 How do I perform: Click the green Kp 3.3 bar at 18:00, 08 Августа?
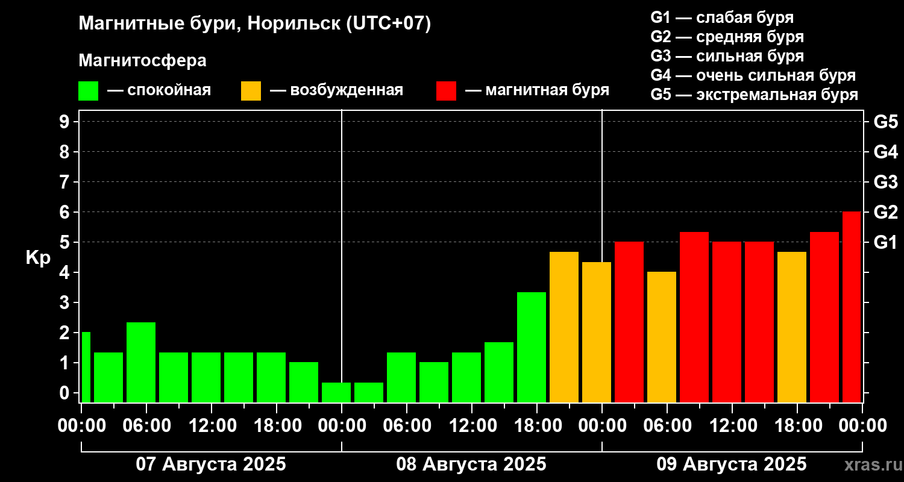[532, 347]
